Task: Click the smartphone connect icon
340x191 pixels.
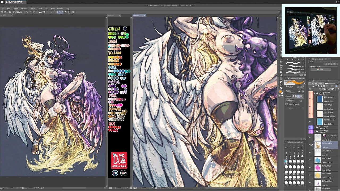Action: click(69, 12)
